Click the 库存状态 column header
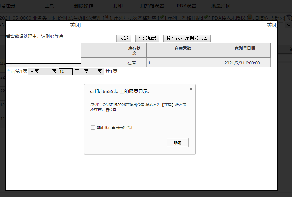Screen dimensions: 292x197 pyautogui.click(x=136, y=50)
